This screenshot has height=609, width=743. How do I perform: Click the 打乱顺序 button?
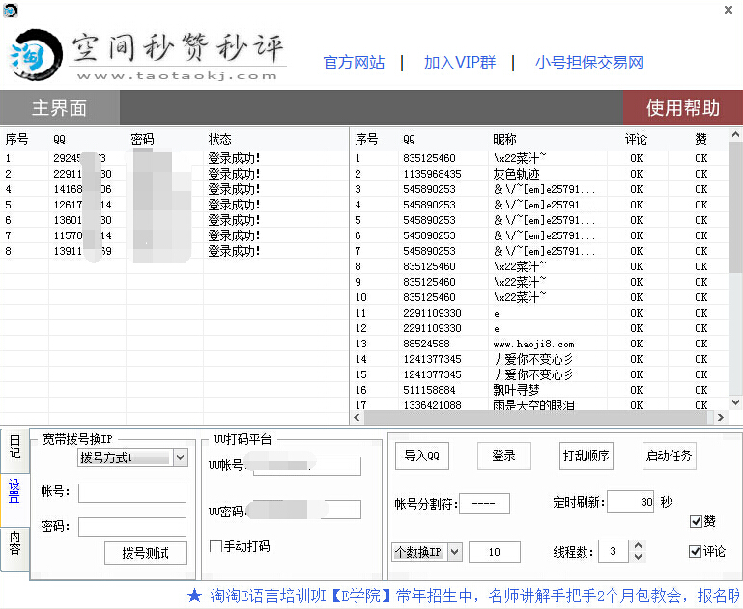586,456
